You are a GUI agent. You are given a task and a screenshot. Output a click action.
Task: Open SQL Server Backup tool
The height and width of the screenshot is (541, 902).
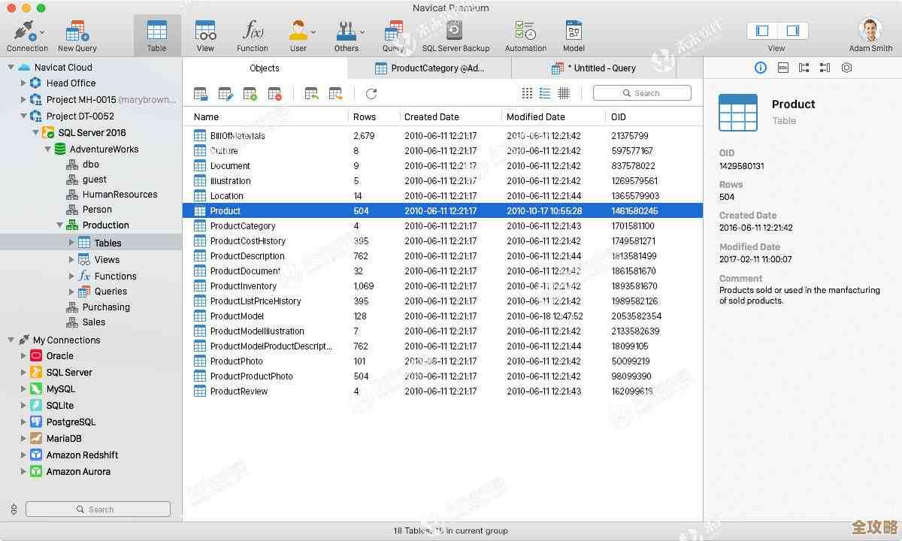coord(455,32)
